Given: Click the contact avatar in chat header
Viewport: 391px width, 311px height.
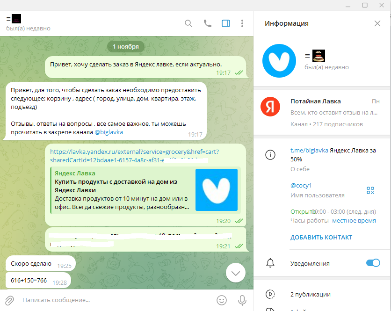Looking at the screenshot, I should 16,19.
